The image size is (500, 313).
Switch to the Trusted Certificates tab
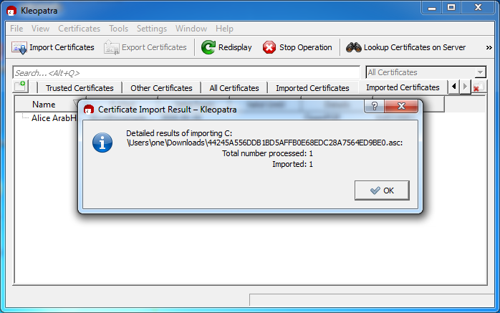pyautogui.click(x=80, y=88)
